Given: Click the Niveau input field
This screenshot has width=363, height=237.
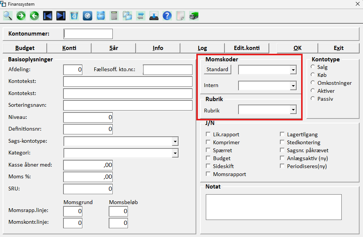Looking at the screenshot, I should point(88,117).
